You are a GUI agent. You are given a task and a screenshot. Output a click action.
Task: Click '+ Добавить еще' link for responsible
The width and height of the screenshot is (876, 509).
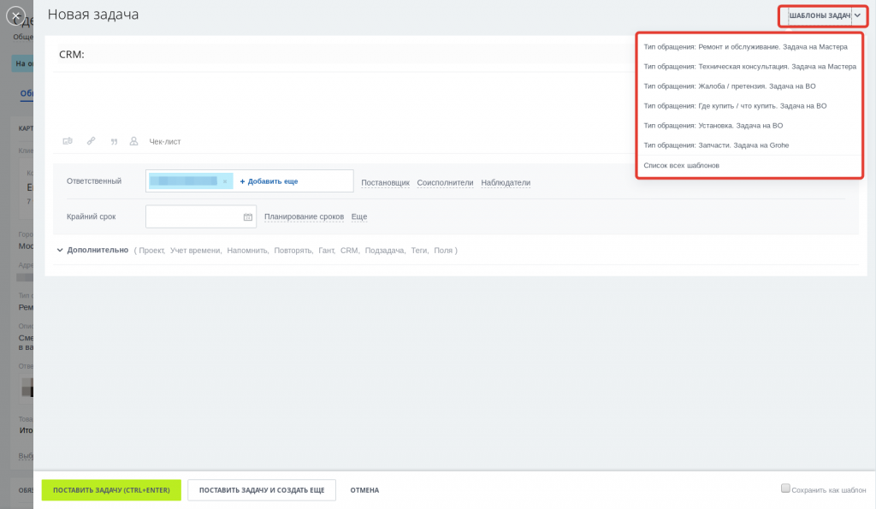coord(269,181)
